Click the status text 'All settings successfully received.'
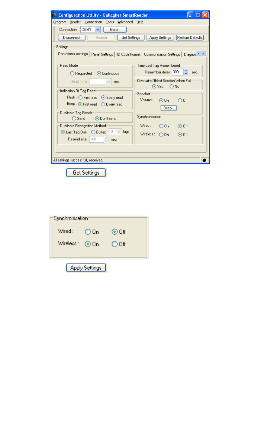 point(78,160)
